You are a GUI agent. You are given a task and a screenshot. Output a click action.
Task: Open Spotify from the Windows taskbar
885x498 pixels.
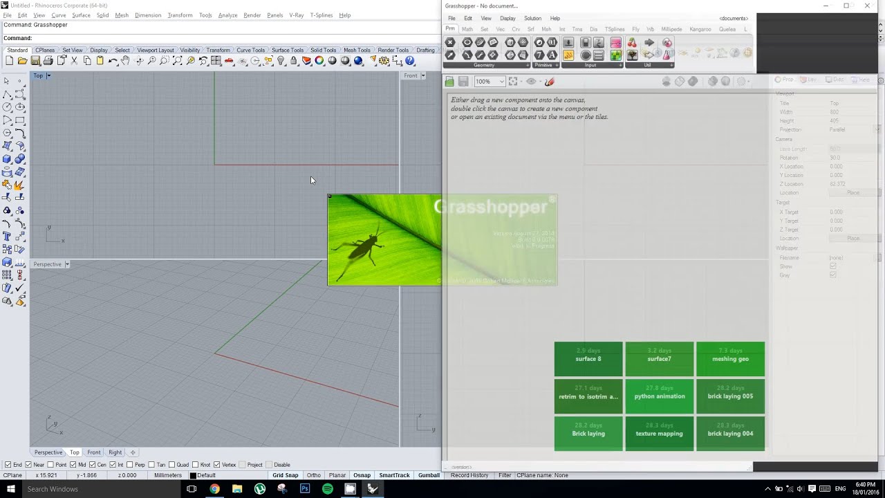pyautogui.click(x=328, y=489)
